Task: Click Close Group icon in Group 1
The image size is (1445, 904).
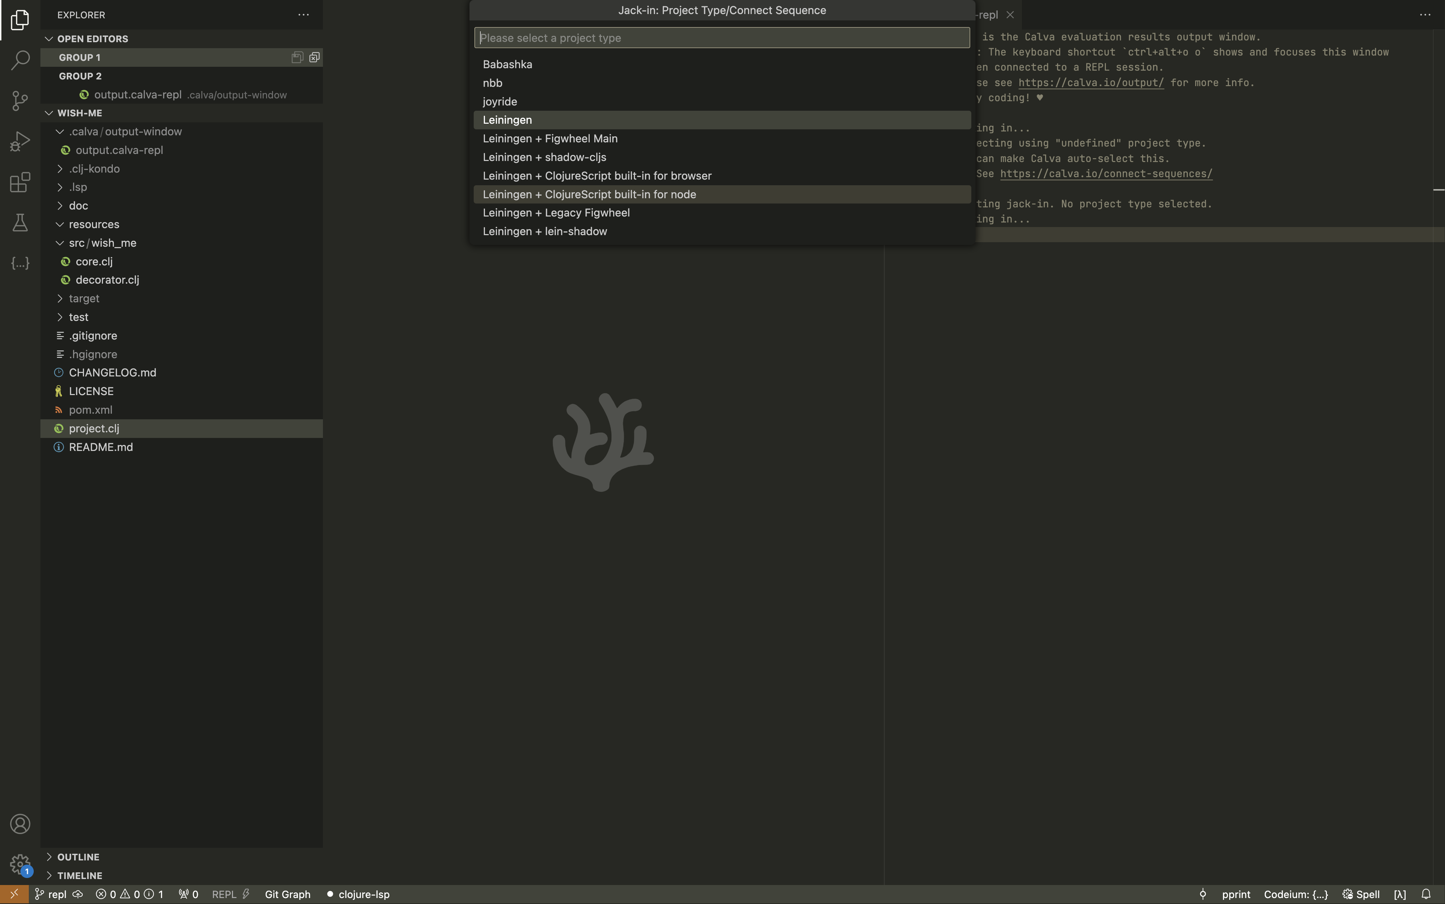Action: tap(315, 57)
